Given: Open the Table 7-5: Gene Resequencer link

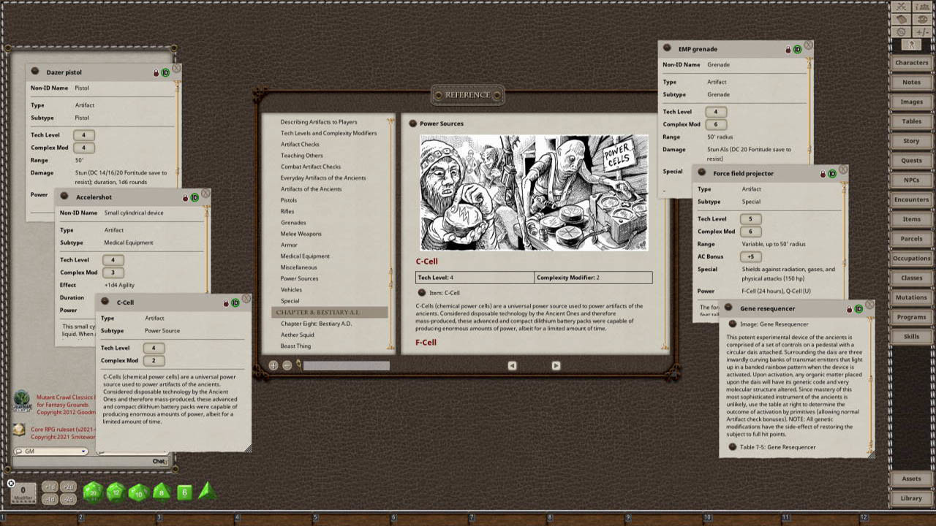Looking at the screenshot, I should pos(733,447).
